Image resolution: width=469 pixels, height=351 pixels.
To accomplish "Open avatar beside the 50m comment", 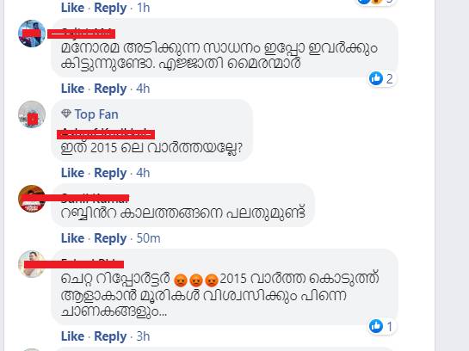I will point(32,199).
